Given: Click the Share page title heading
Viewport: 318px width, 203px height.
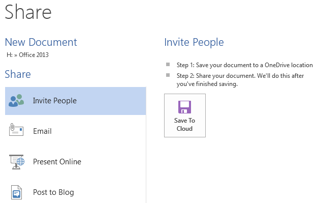Looking at the screenshot, I should [28, 12].
